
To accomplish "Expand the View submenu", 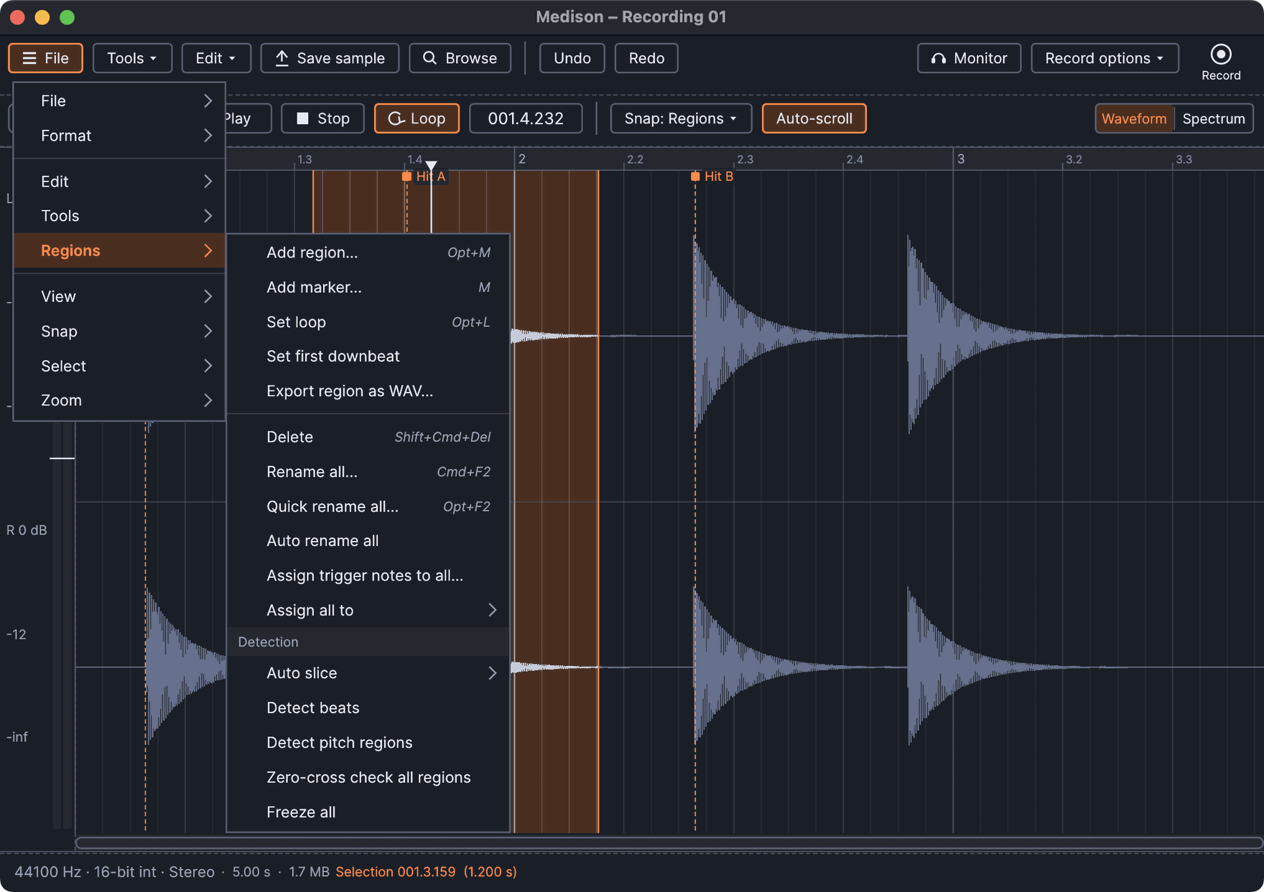I will (x=119, y=296).
